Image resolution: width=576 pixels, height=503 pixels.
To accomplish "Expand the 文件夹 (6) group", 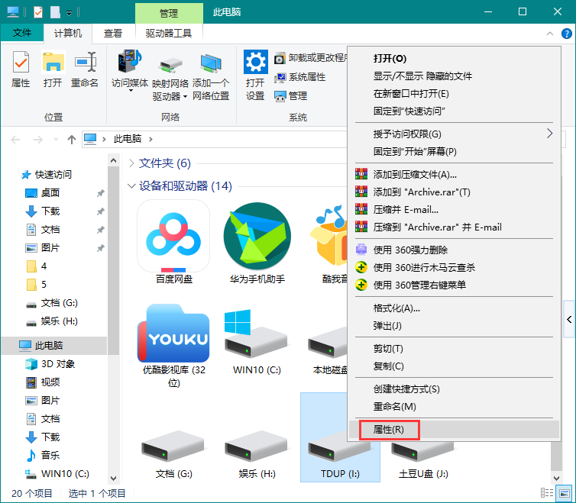I will pos(131,163).
